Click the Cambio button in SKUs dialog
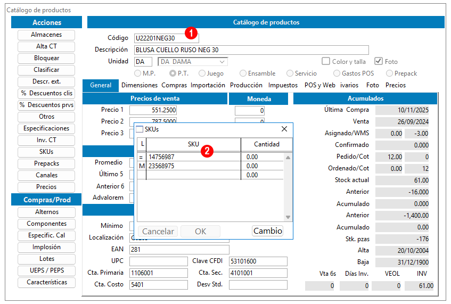The height and width of the screenshot is (304, 451). (267, 231)
